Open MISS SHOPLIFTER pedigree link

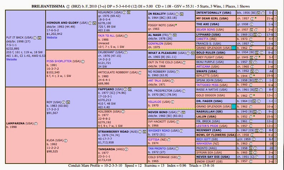tap(59, 61)
